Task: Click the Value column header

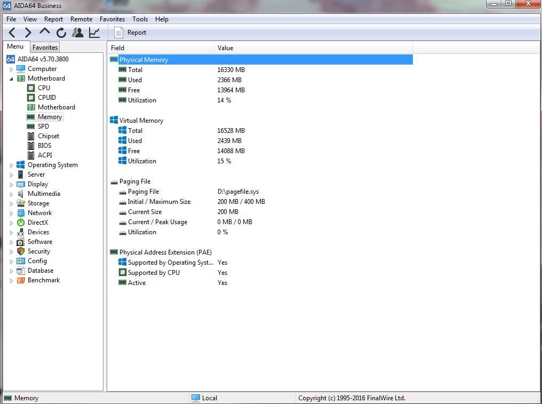Action: 314,47
